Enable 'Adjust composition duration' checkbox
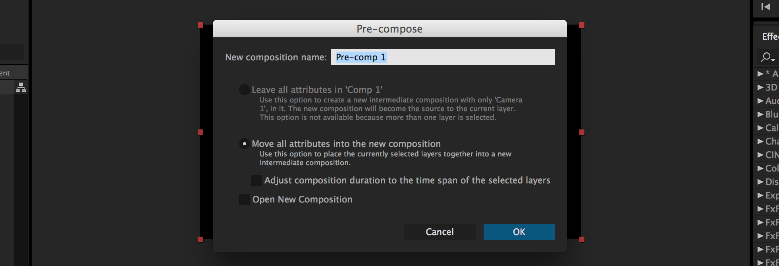The height and width of the screenshot is (266, 779). (x=256, y=180)
